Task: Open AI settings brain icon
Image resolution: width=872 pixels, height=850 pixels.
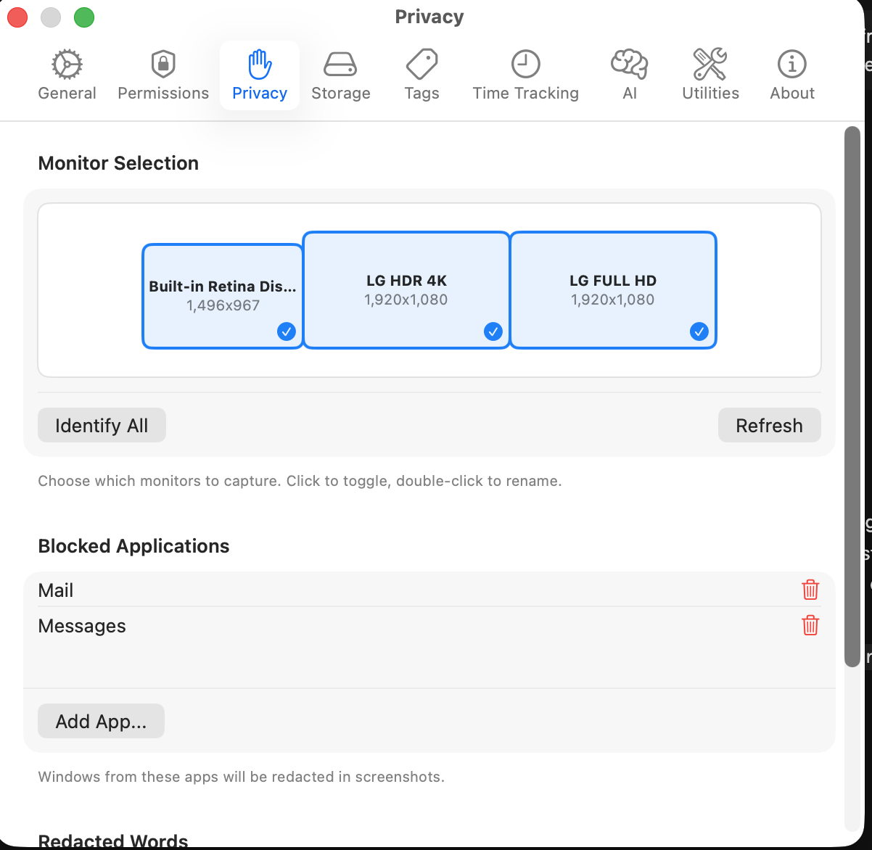Action: tap(629, 65)
